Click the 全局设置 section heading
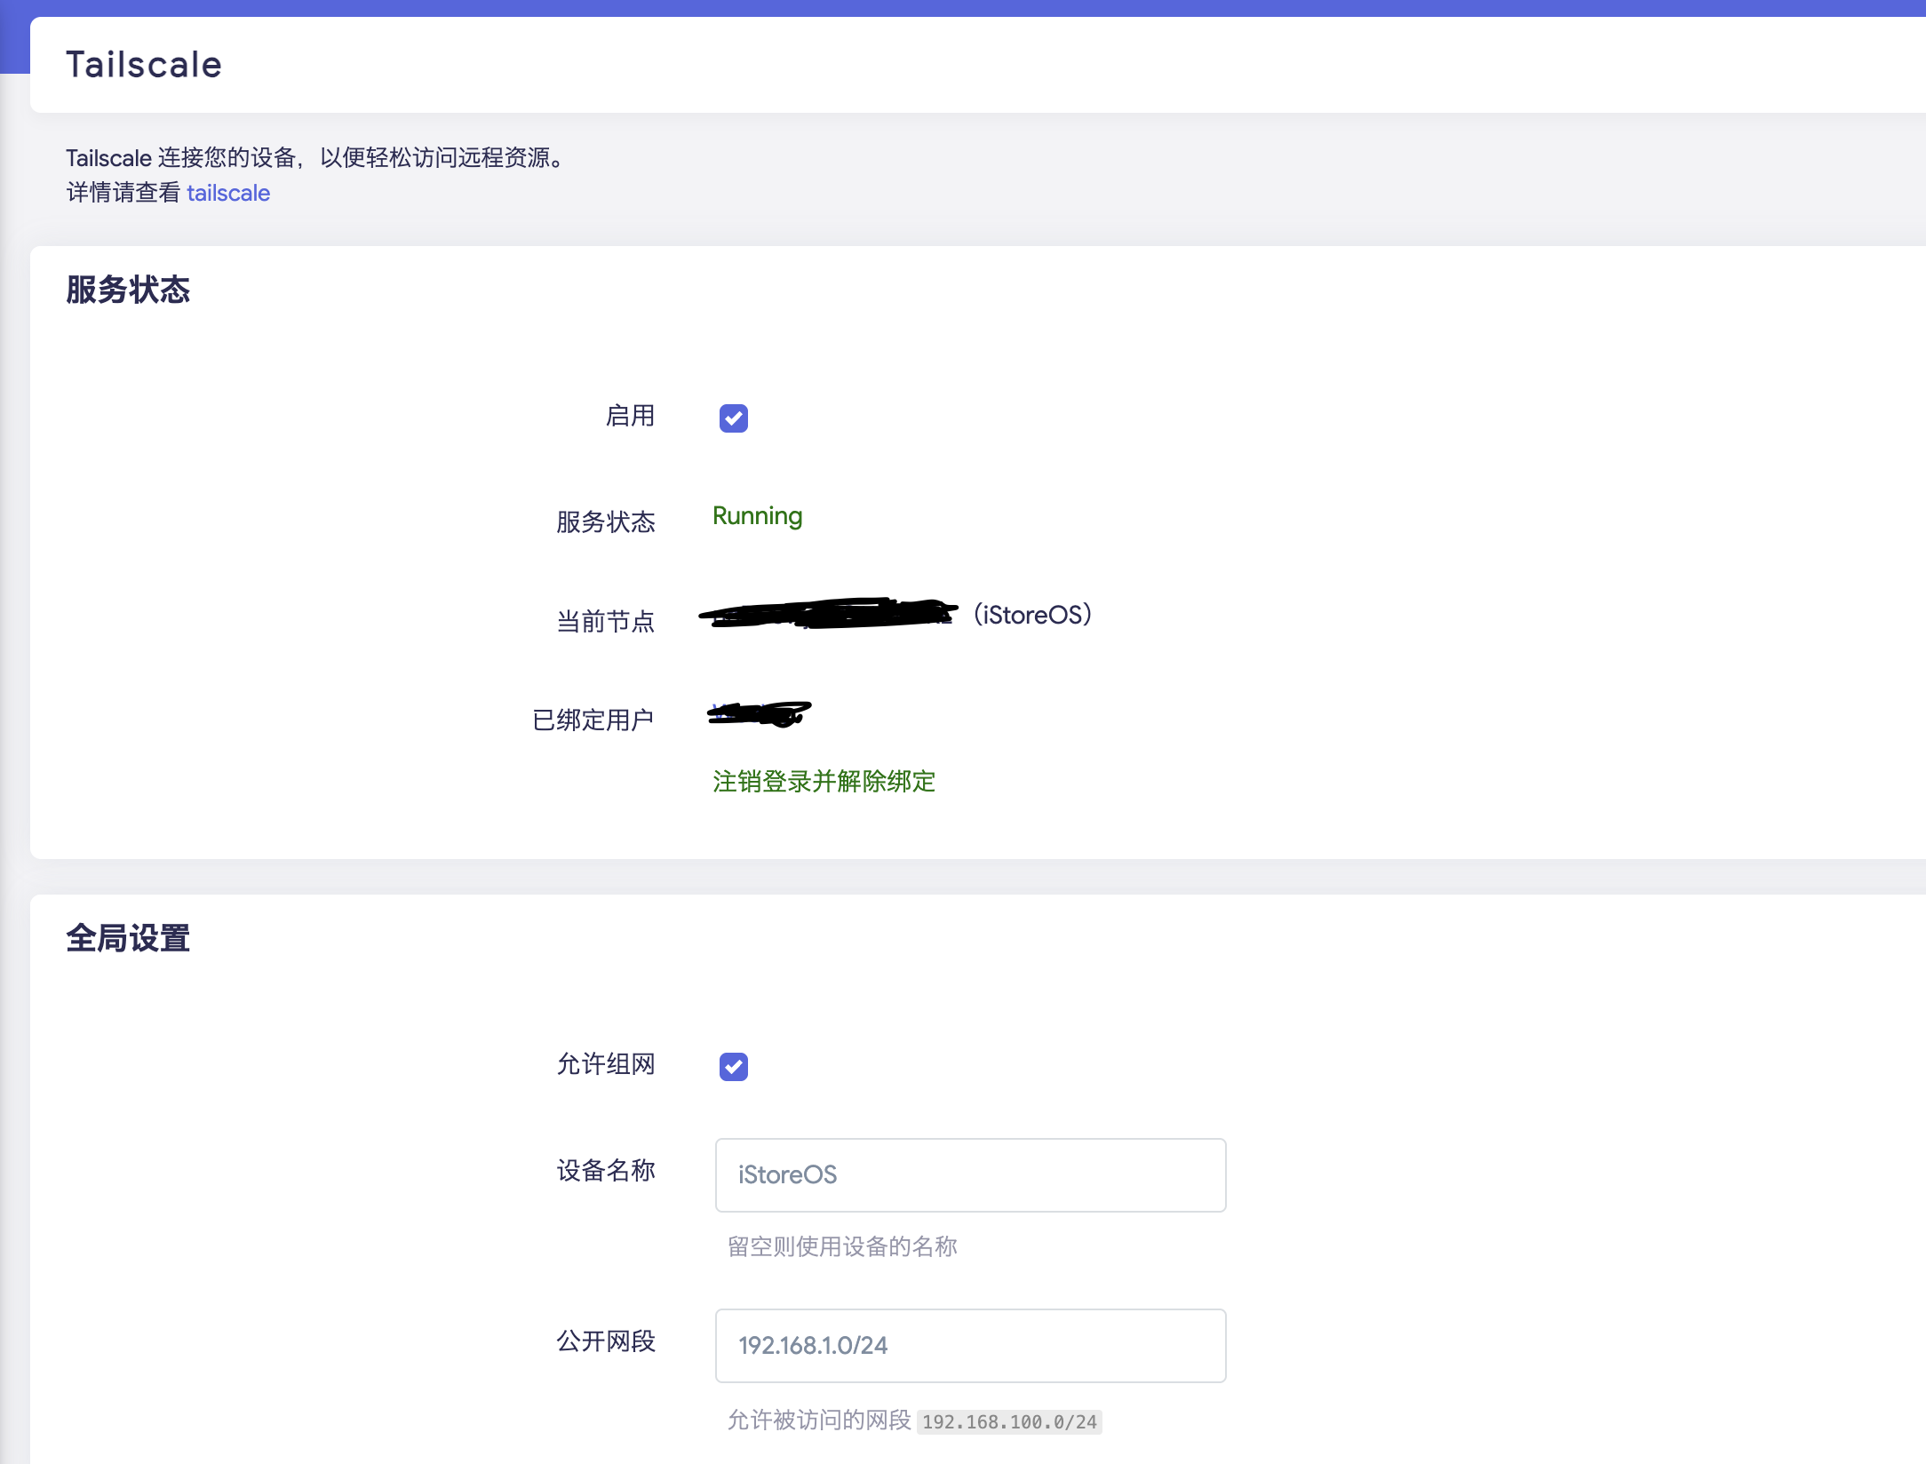This screenshot has height=1464, width=1926. (x=128, y=938)
